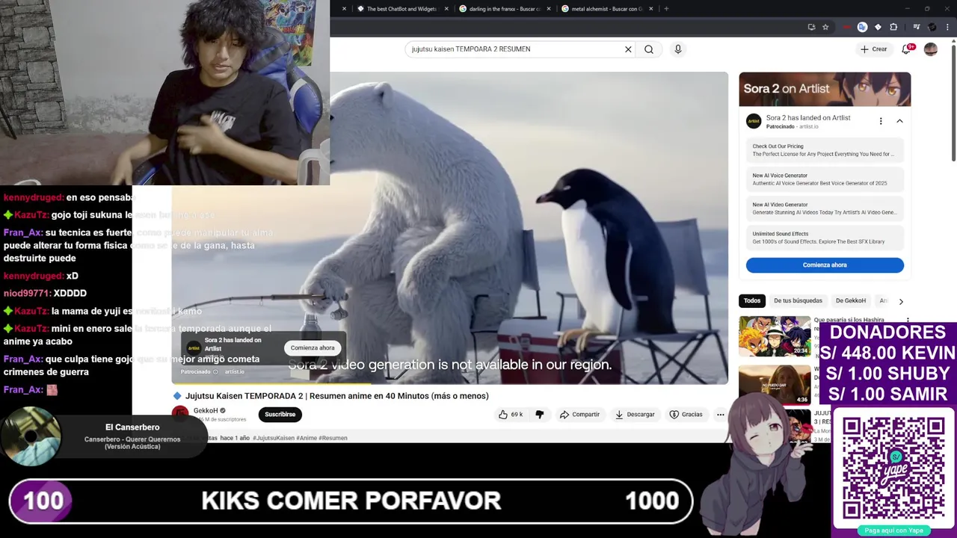Image resolution: width=957 pixels, height=538 pixels.
Task: Collapse the Artlist ad panel chevron
Action: coord(899,121)
